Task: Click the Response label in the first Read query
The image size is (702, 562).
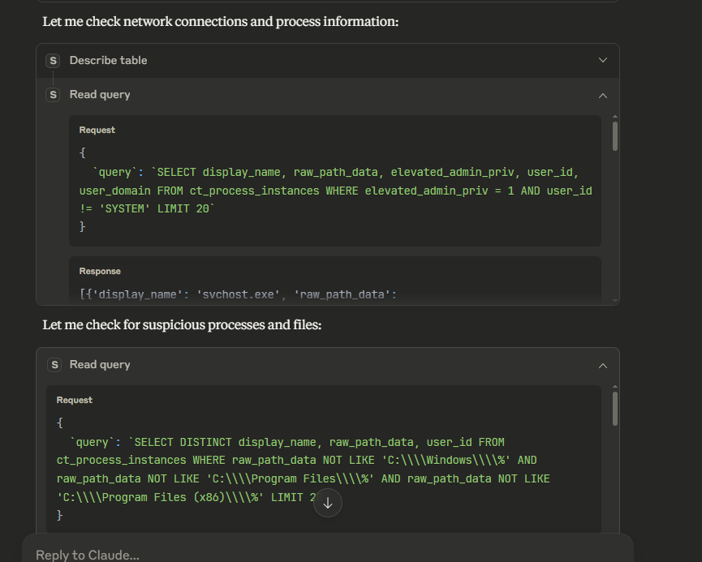Action: pyautogui.click(x=100, y=271)
